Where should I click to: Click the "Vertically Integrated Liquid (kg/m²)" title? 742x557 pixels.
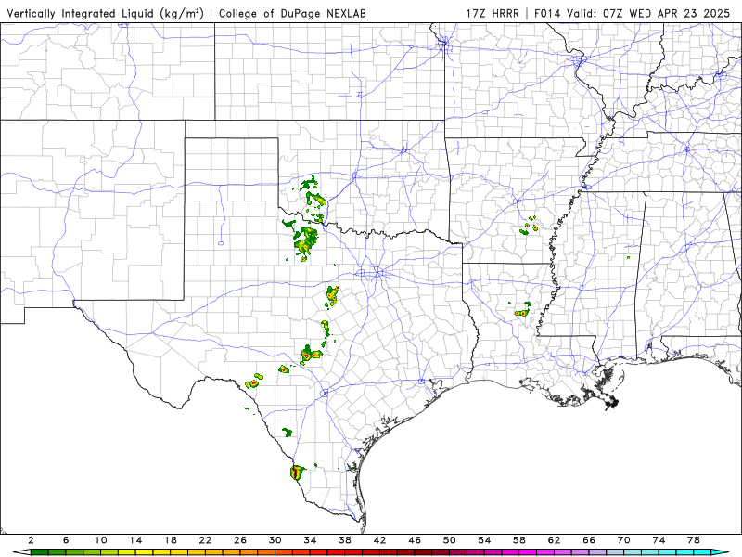pyautogui.click(x=105, y=13)
